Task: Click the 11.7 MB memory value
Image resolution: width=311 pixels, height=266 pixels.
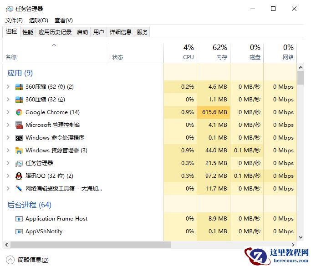Action: [216, 189]
